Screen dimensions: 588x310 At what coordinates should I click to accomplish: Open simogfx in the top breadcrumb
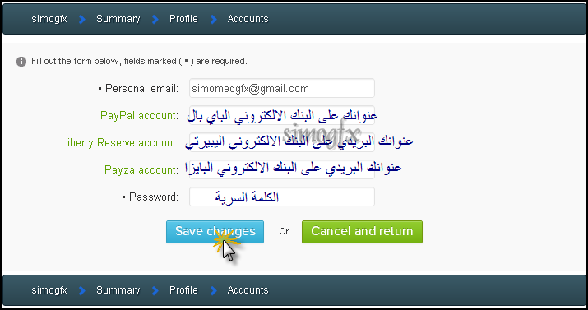pos(49,19)
